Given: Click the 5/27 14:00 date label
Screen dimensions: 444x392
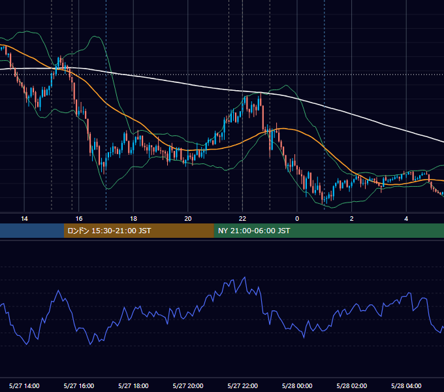Looking at the screenshot, I should 24,385.
